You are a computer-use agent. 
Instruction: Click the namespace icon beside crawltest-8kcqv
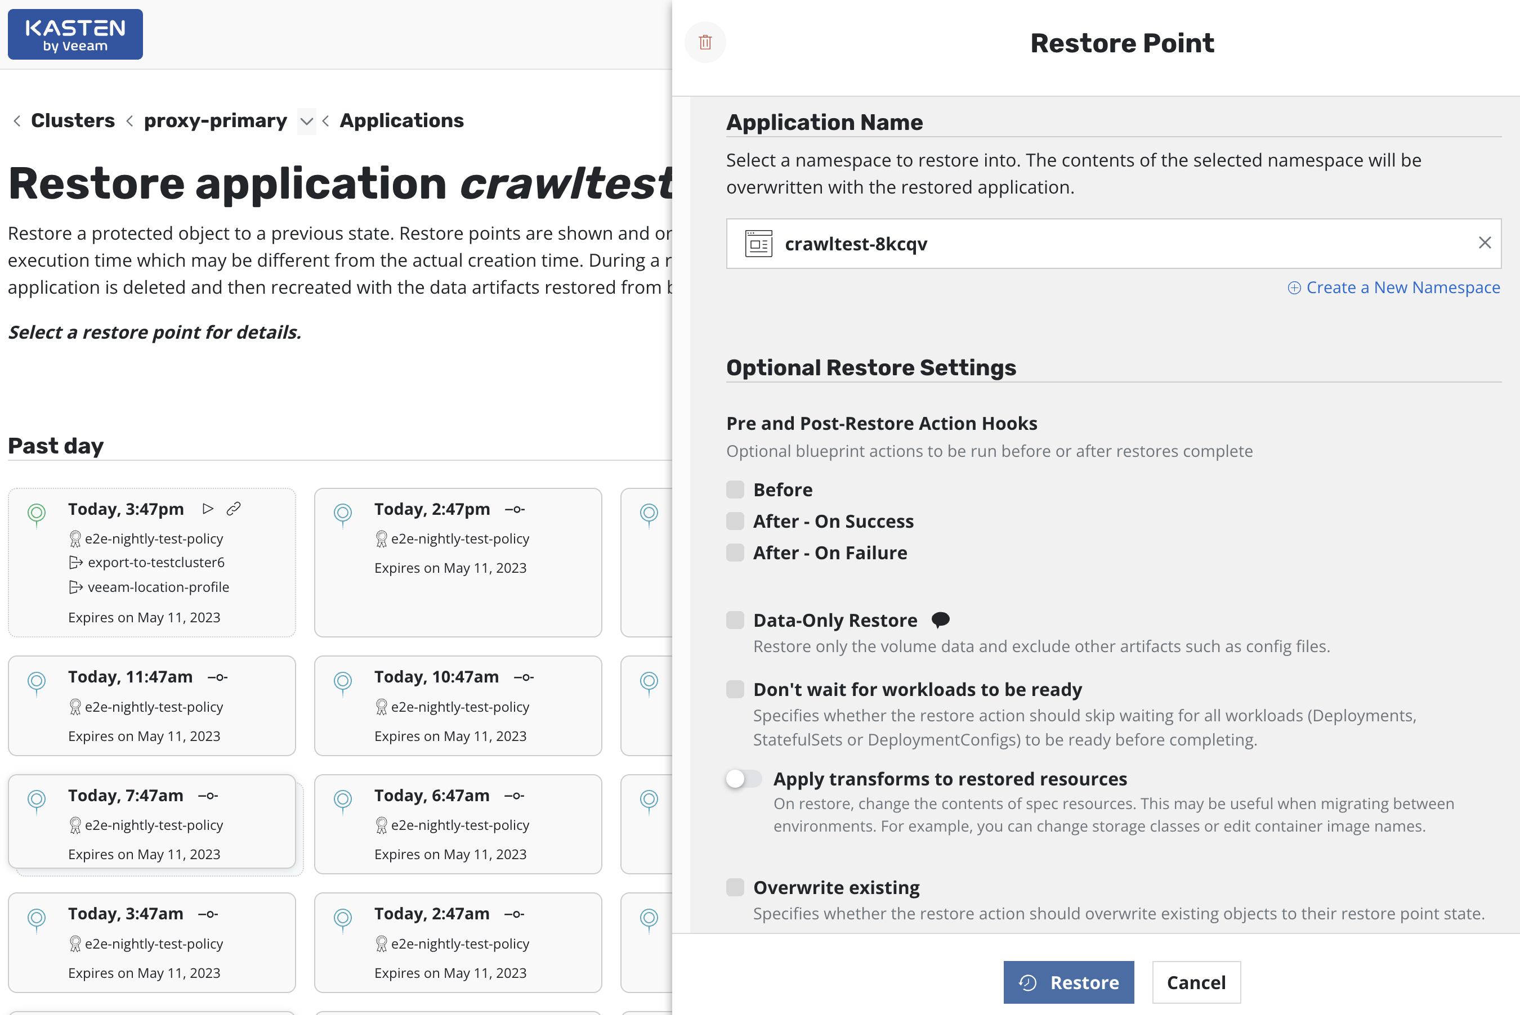[x=758, y=244]
